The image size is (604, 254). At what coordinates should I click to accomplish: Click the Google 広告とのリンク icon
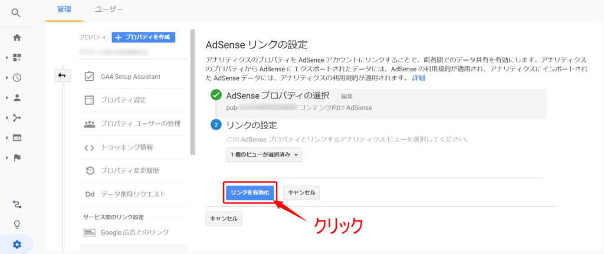(90, 232)
